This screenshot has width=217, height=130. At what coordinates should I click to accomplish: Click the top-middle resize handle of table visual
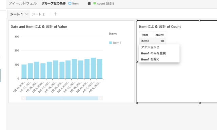tap(200, 20)
